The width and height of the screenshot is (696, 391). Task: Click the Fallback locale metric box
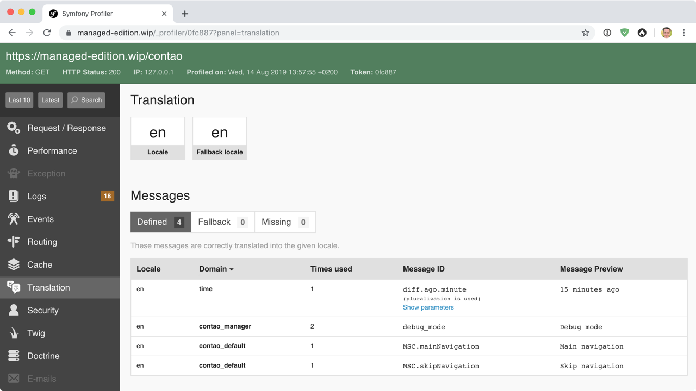coord(220,138)
